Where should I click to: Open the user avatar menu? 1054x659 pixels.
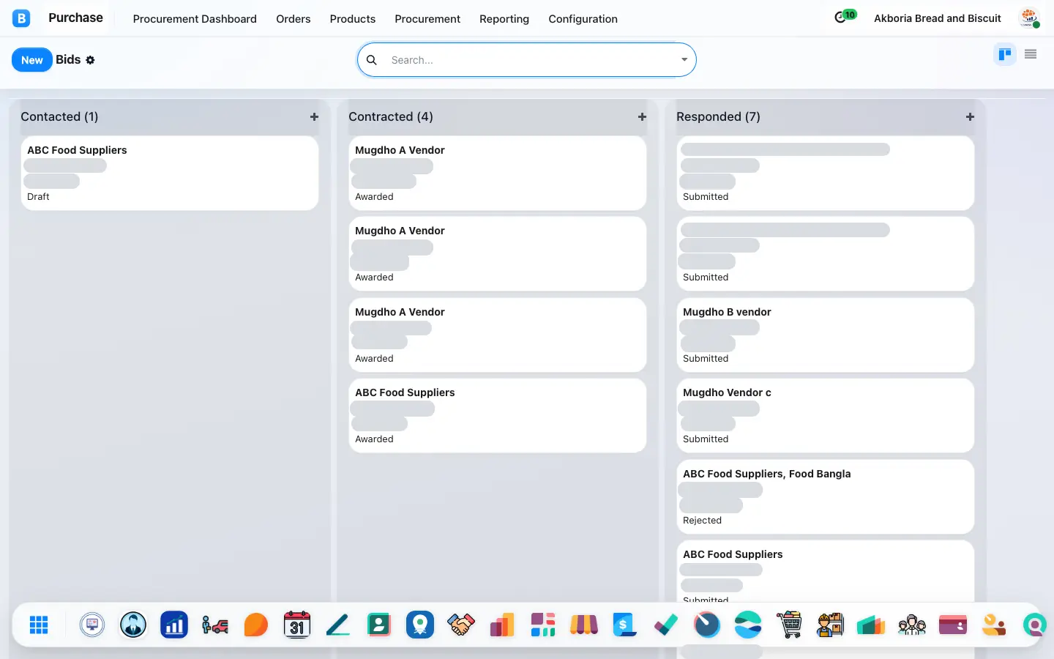pos(1030,18)
